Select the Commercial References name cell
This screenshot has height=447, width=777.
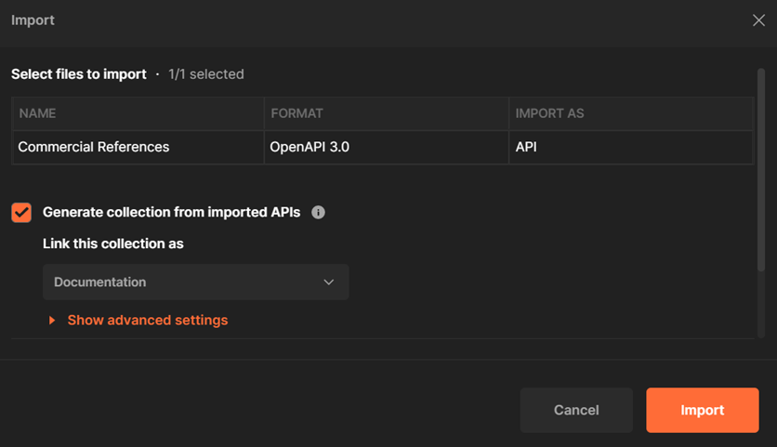coord(138,147)
